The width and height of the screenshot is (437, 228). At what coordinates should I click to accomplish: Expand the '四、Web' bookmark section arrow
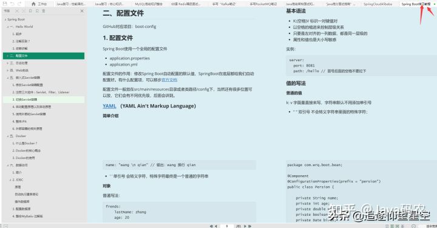pos(8,70)
